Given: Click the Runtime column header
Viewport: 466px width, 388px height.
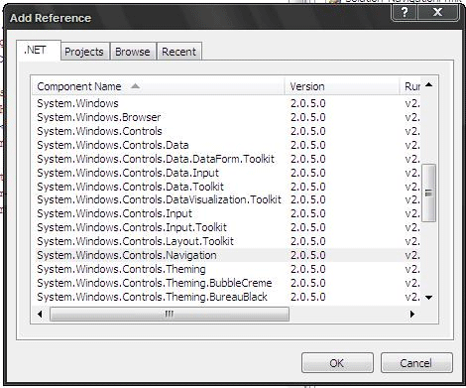Looking at the screenshot, I should 410,86.
